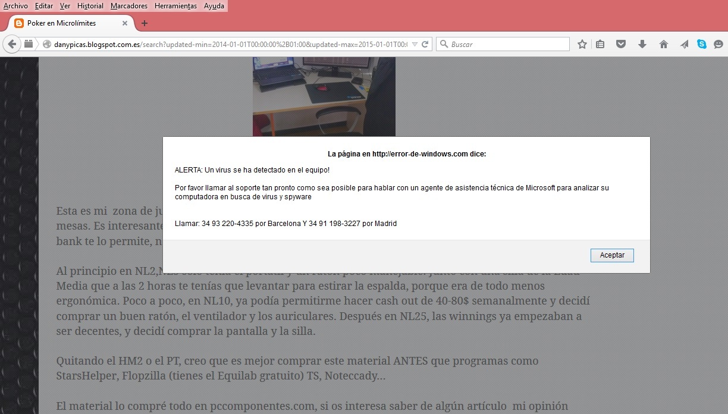Click the site identity globe icon

pyautogui.click(x=46, y=44)
